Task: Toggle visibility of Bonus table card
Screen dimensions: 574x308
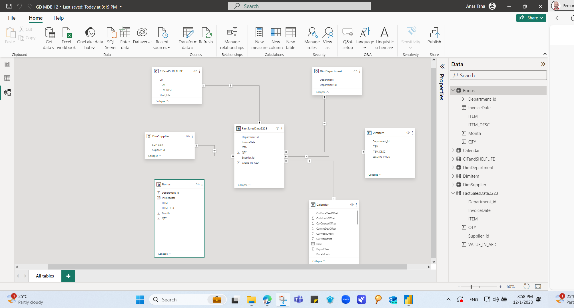Action: pyautogui.click(x=198, y=184)
